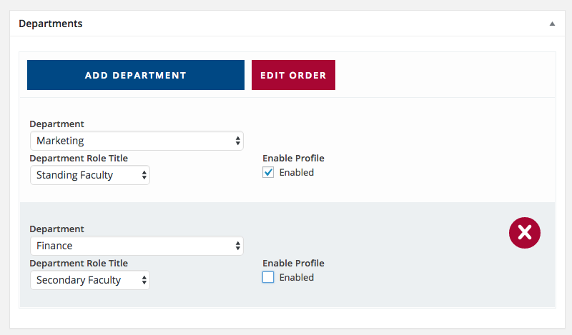Screen dimensions: 572x335
Task: Remove the Finance department with red X
Action: (x=525, y=233)
